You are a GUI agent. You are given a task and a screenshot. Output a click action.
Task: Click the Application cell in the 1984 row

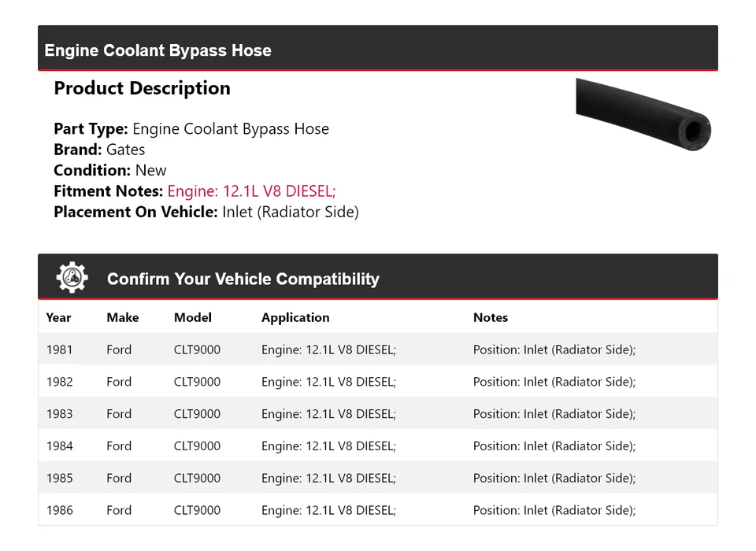328,446
